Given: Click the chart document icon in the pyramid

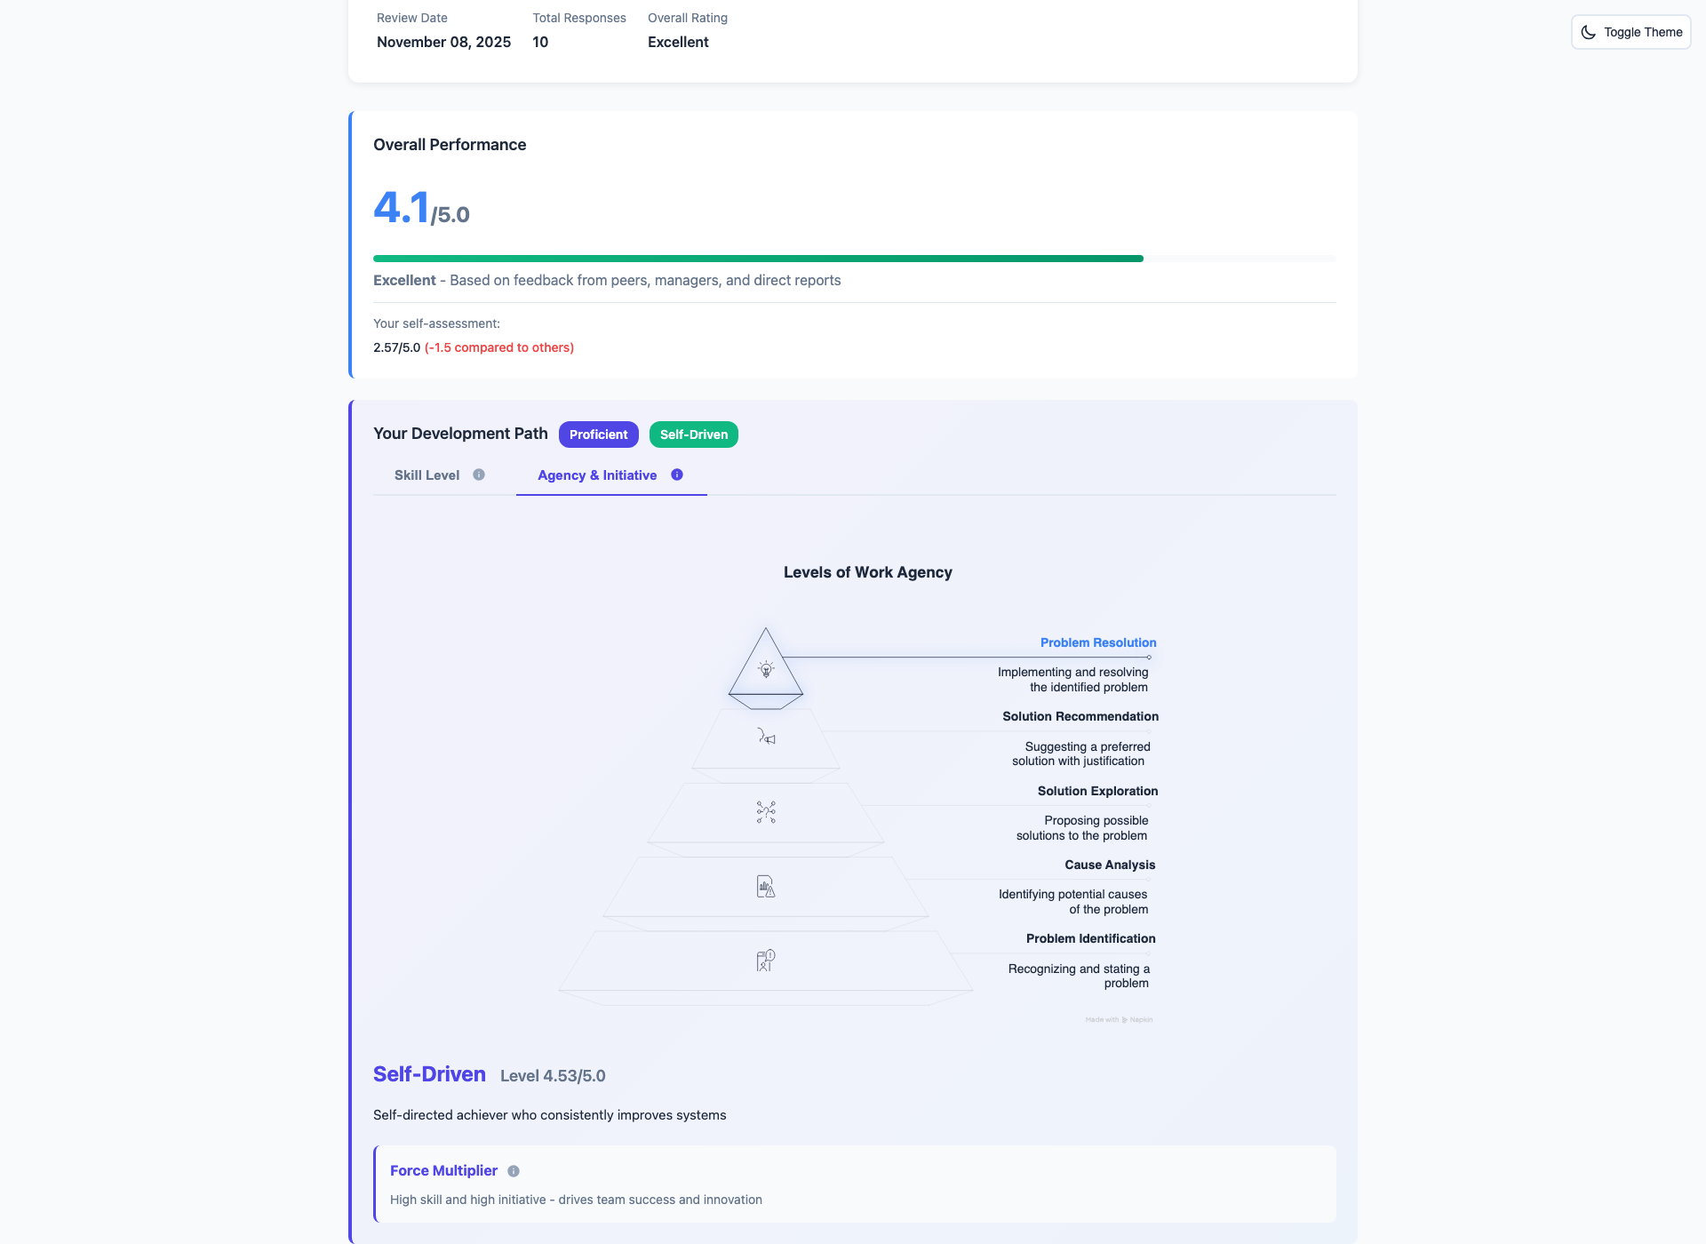Looking at the screenshot, I should (x=766, y=886).
